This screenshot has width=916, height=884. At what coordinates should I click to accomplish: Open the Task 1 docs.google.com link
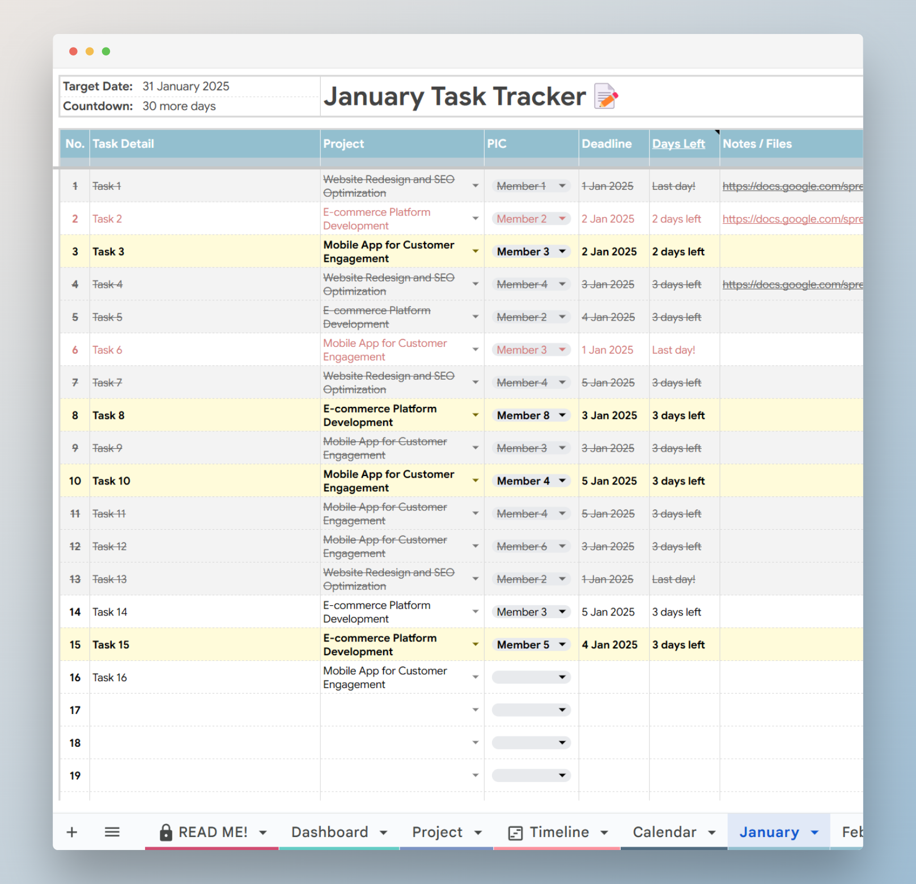click(x=792, y=186)
